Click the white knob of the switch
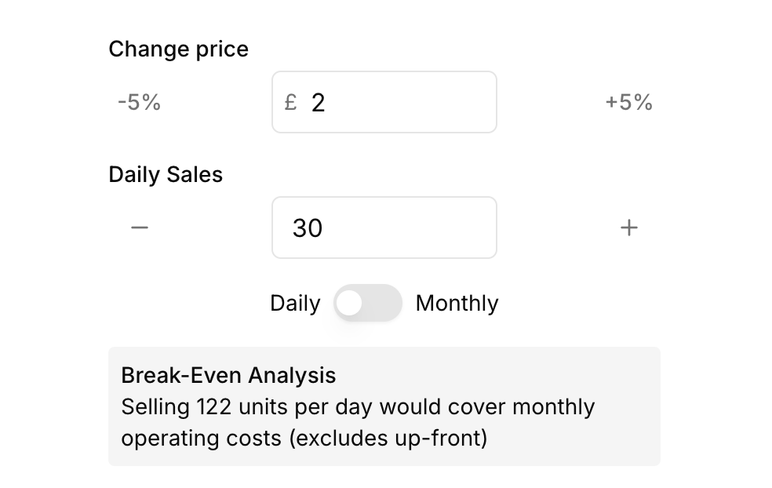The width and height of the screenshot is (772, 488). (x=349, y=303)
